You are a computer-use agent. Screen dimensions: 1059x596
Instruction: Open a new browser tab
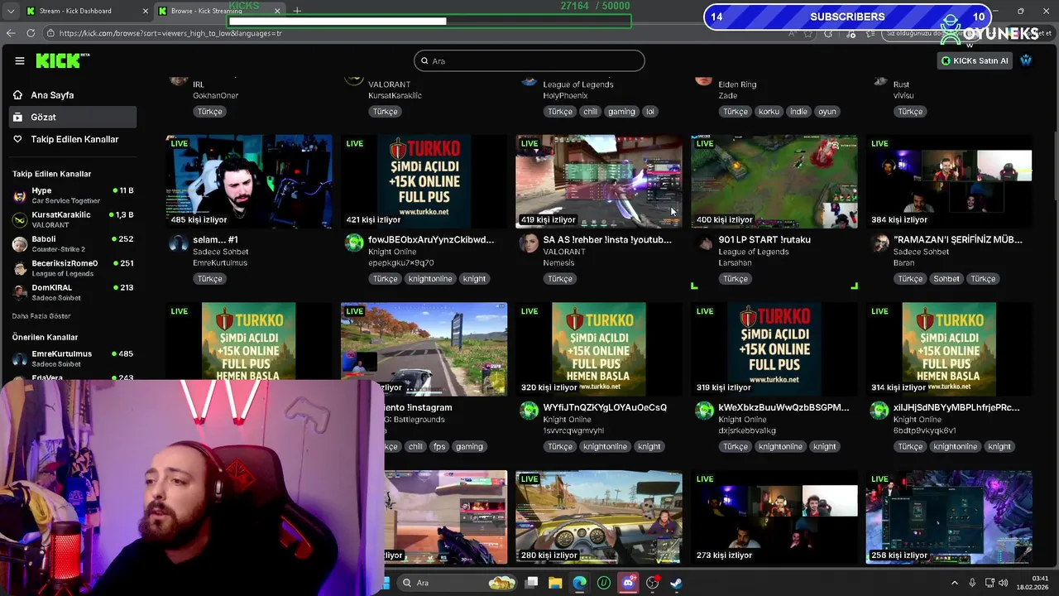[x=297, y=11]
